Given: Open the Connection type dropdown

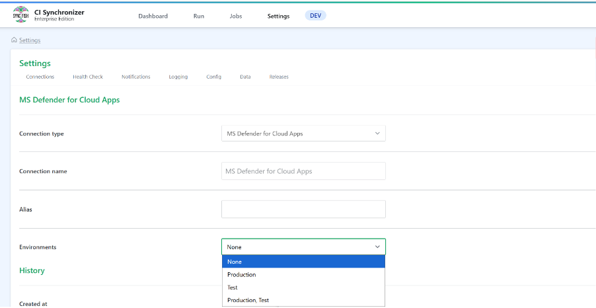Looking at the screenshot, I should (x=303, y=134).
